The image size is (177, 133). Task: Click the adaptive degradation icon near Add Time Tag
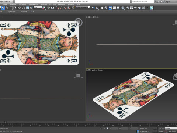tap(138, 132)
